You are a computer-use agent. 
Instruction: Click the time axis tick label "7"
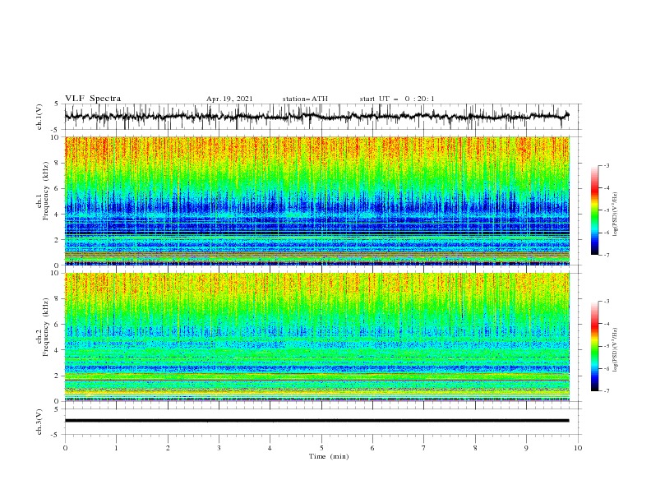(424, 448)
